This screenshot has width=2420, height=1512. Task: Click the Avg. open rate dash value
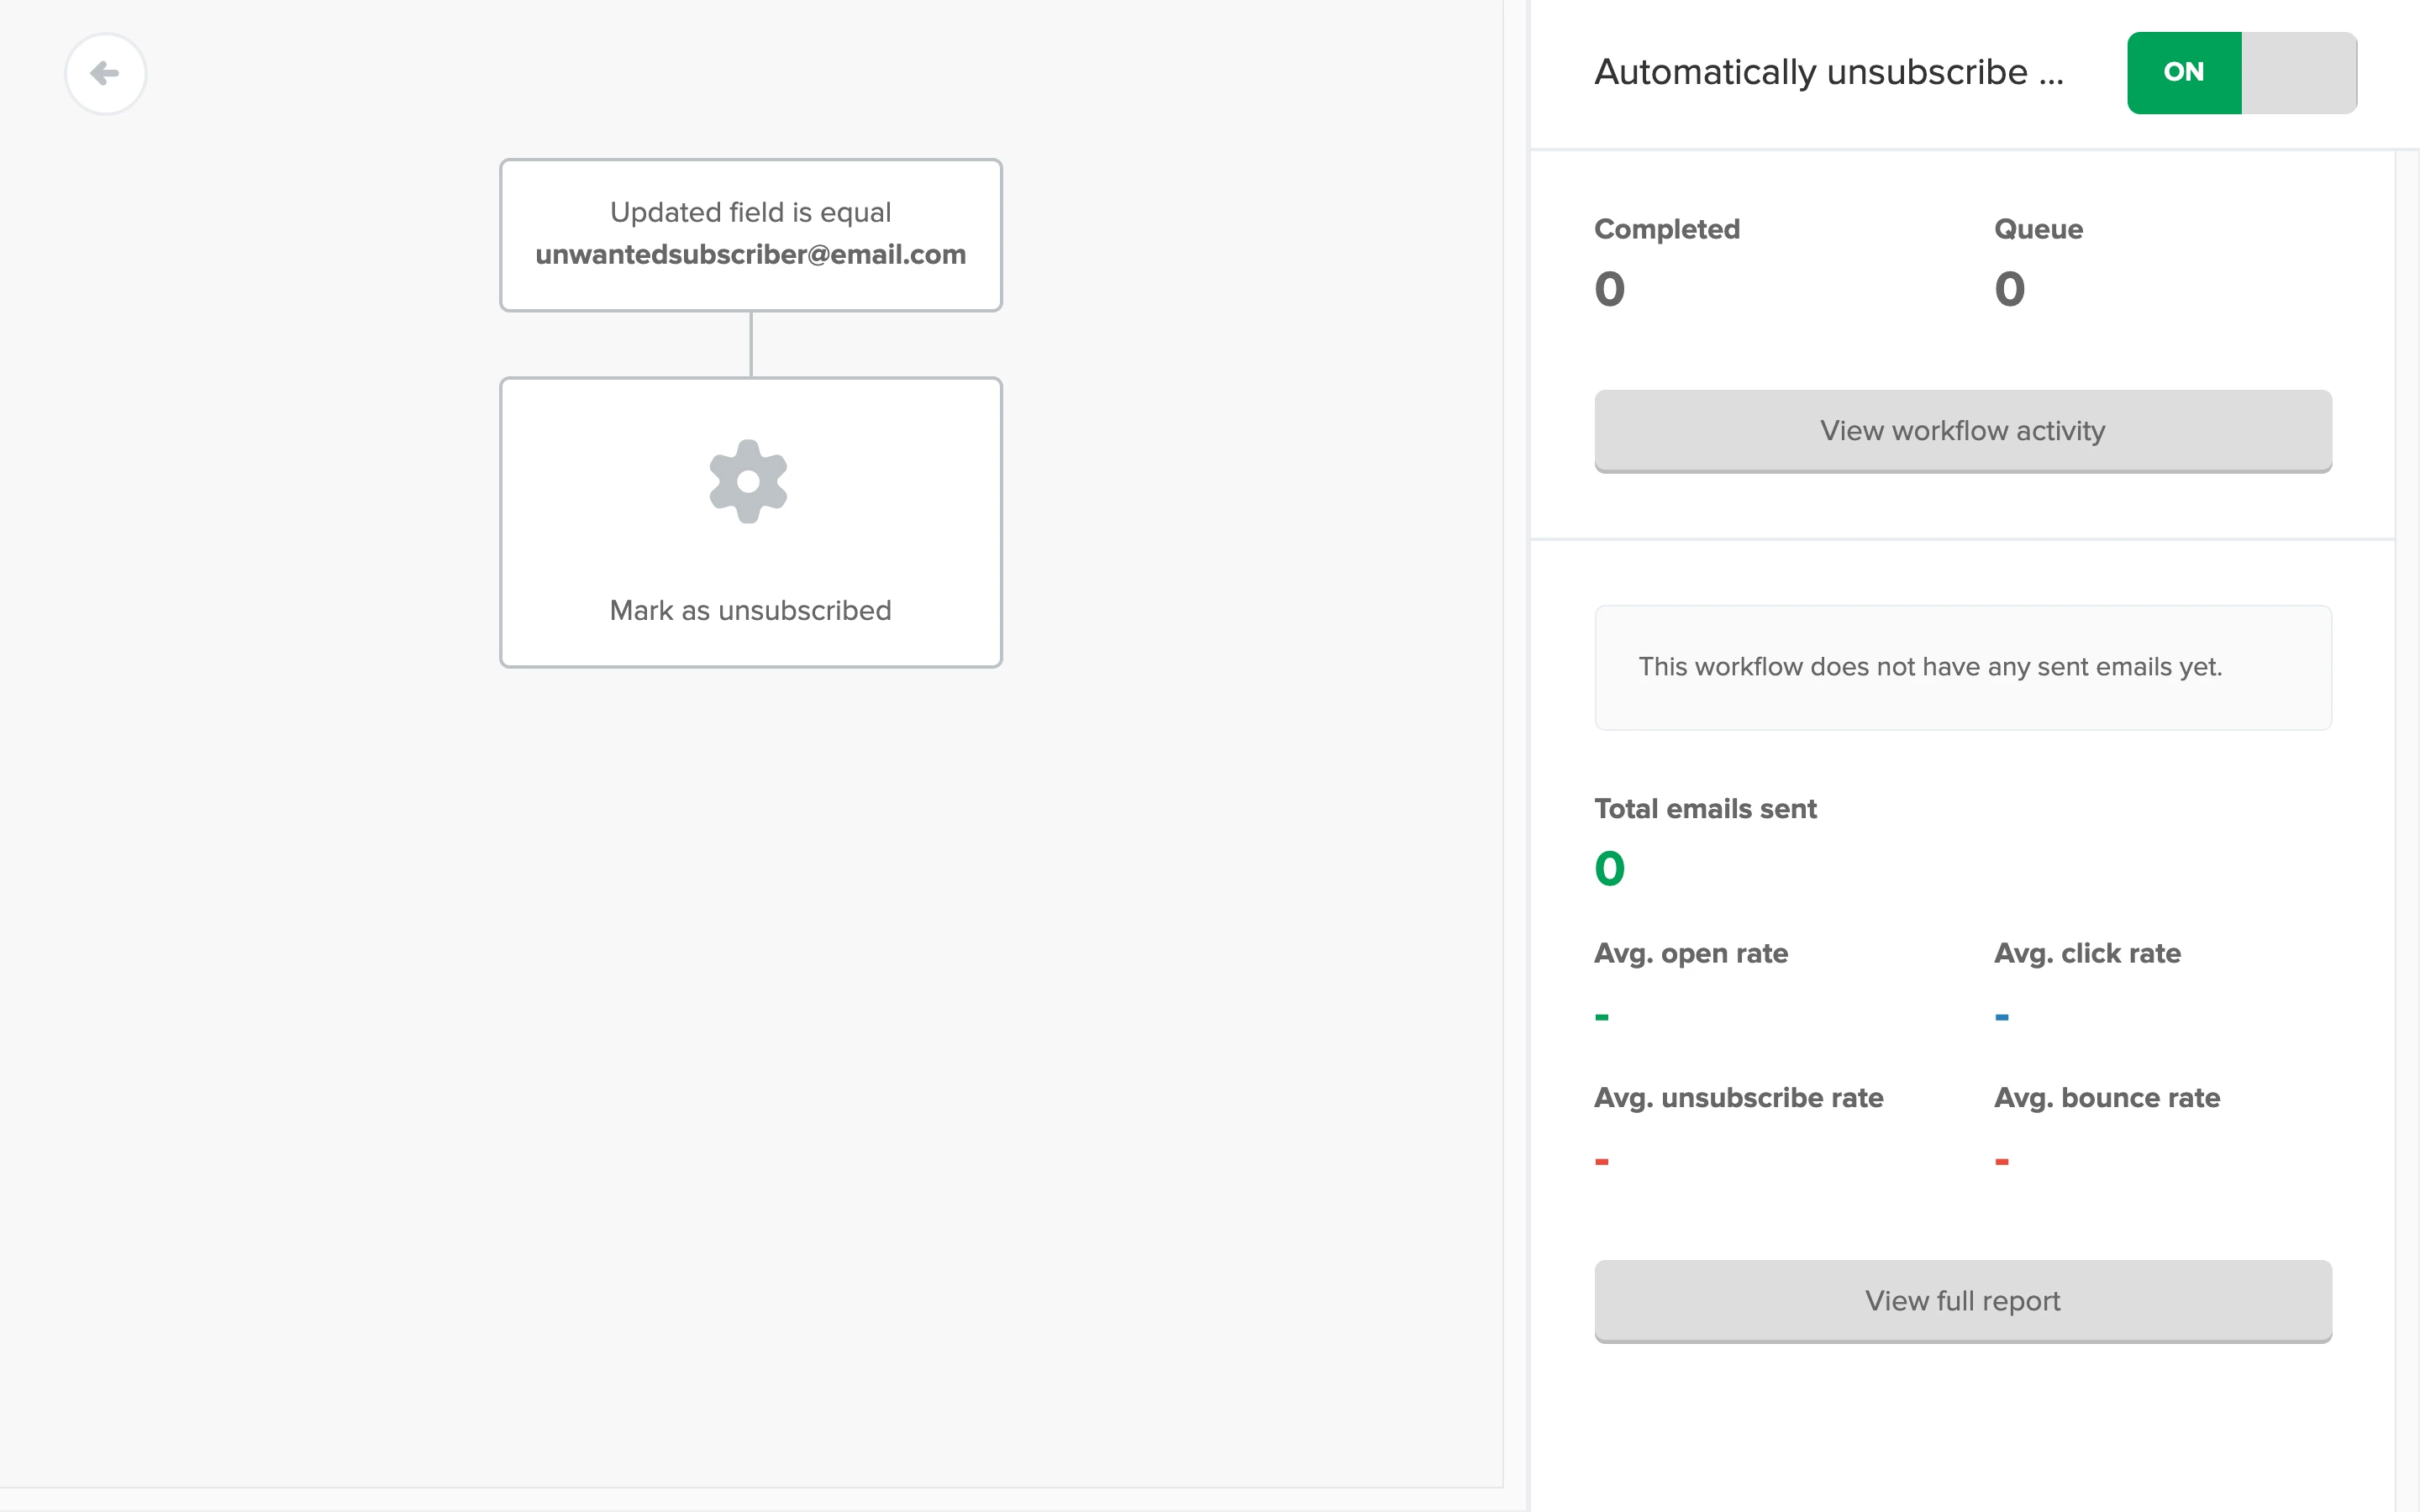coord(1602,1017)
